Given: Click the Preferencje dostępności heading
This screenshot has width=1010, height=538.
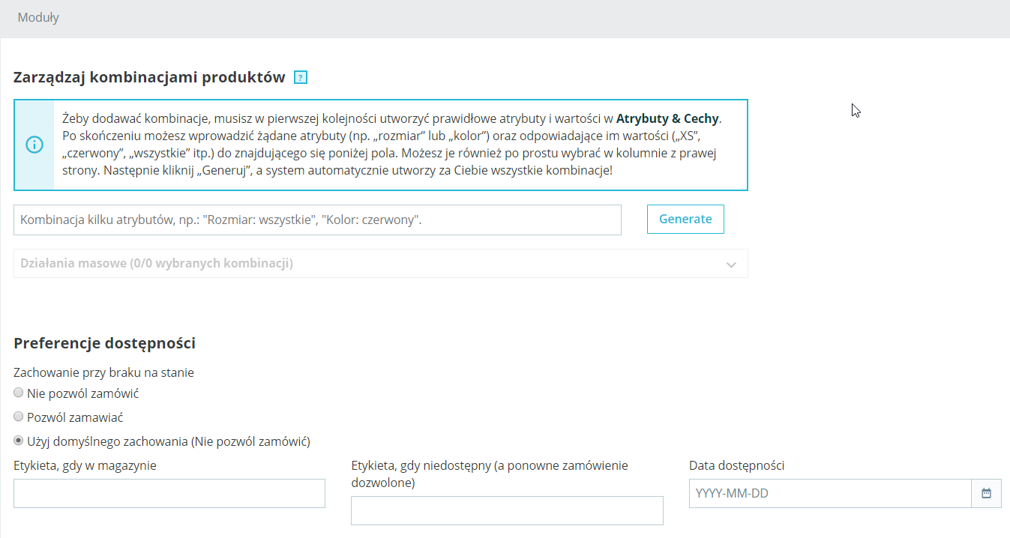Looking at the screenshot, I should click(104, 343).
